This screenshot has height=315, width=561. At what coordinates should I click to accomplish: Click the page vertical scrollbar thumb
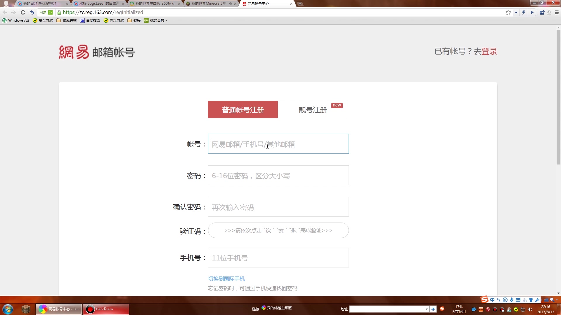(558, 97)
